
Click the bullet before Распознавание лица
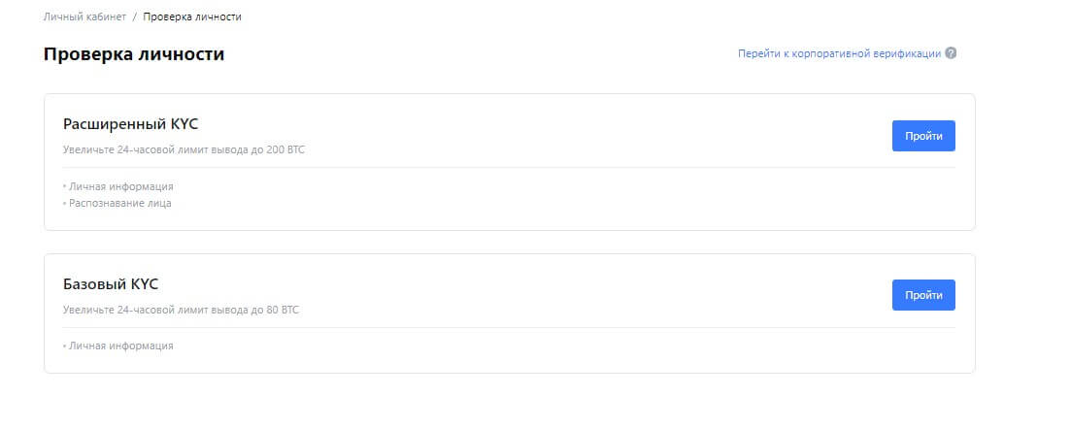tap(65, 204)
